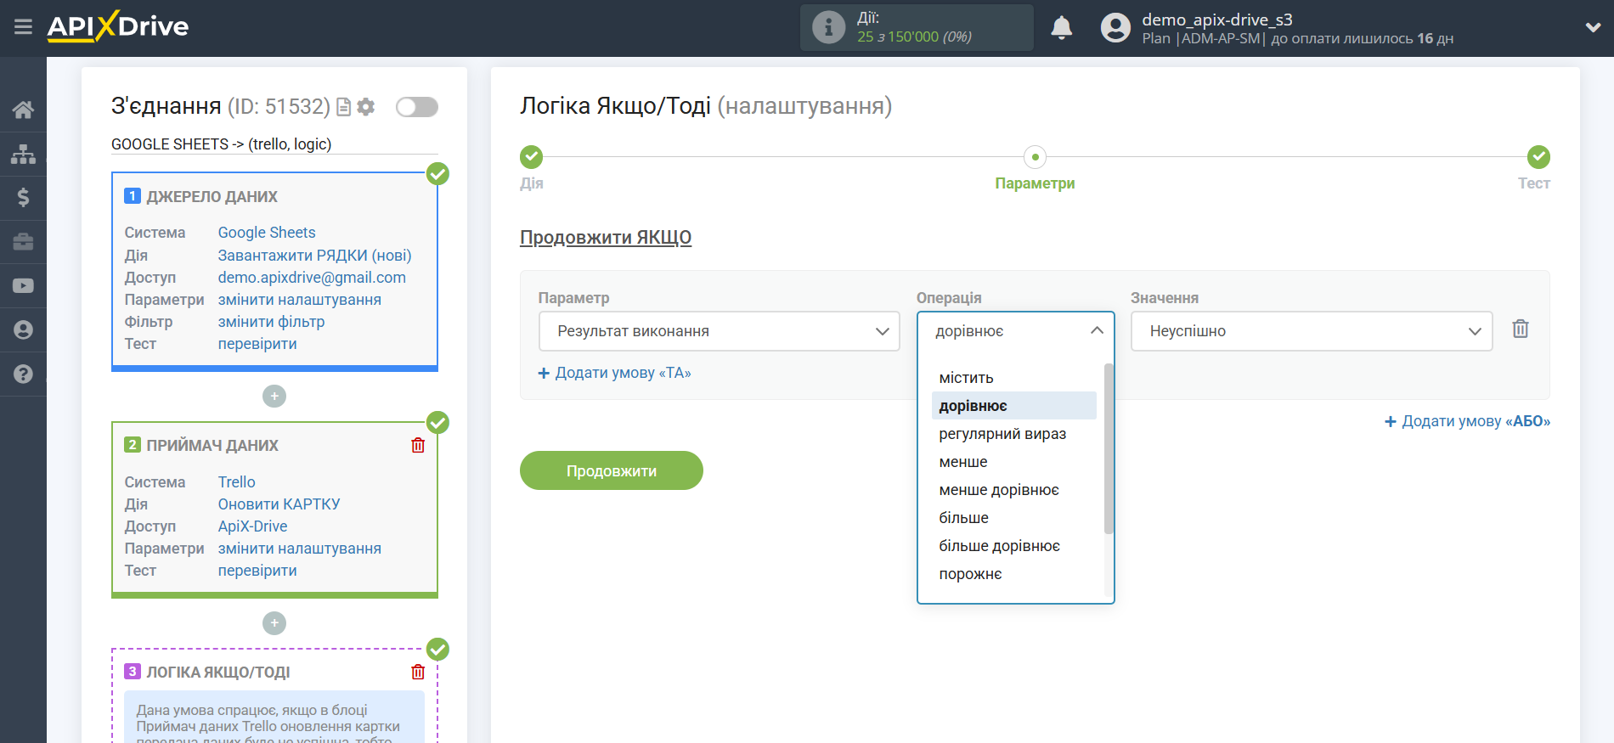Choose більше дорівнює option
This screenshot has height=743, width=1614.
1013,546
